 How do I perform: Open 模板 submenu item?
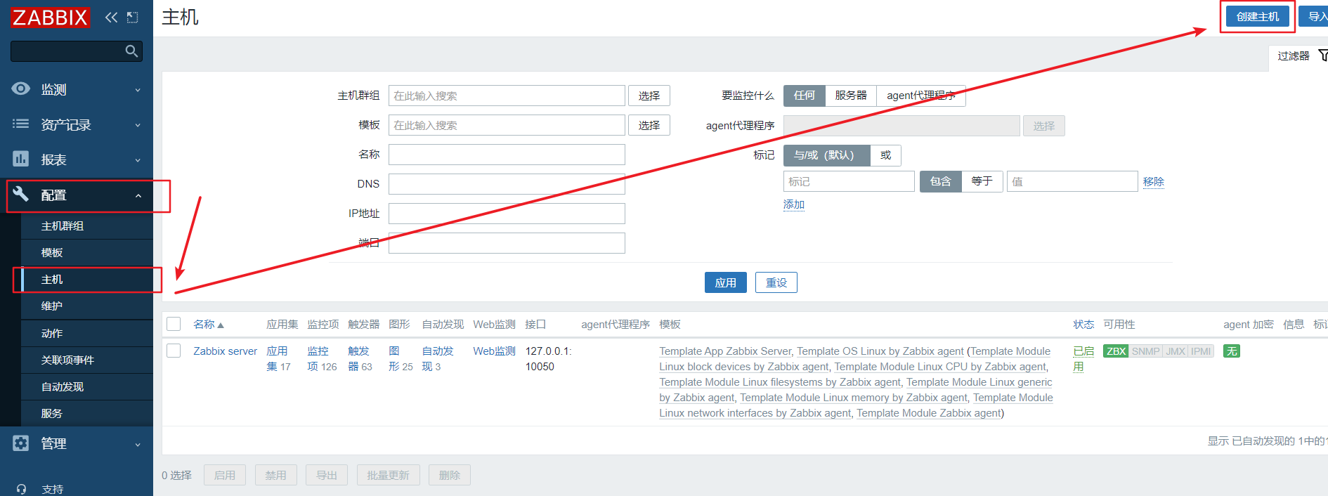[x=87, y=252]
